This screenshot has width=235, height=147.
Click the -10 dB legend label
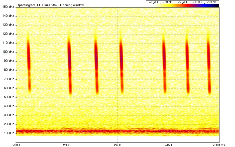tap(211, 2)
